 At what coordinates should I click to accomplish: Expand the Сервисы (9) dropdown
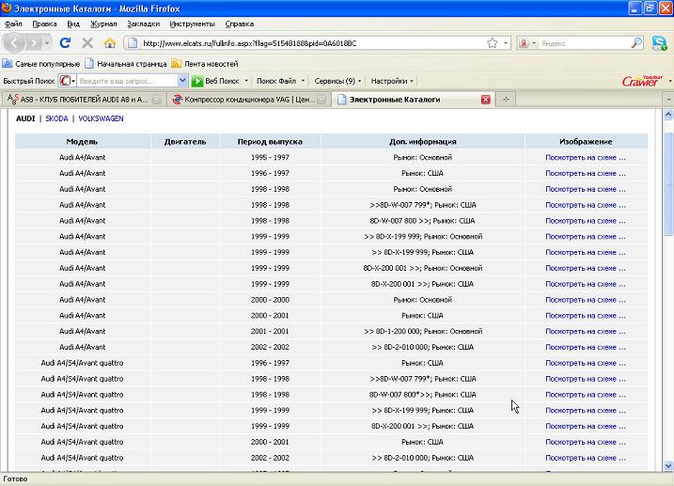click(x=338, y=81)
